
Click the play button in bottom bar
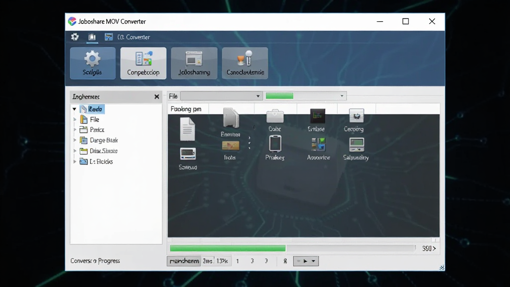click(305, 261)
